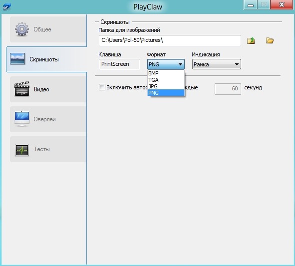Viewport: 295px width, 266px height.
Task: Collapse the Формат PNG dropdown
Action: [x=166, y=64]
